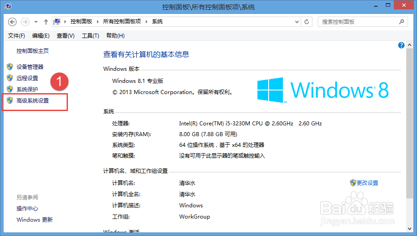This screenshot has height=236, width=417.
Task: Click the vertical scrollbar thumb
Action: point(409,123)
